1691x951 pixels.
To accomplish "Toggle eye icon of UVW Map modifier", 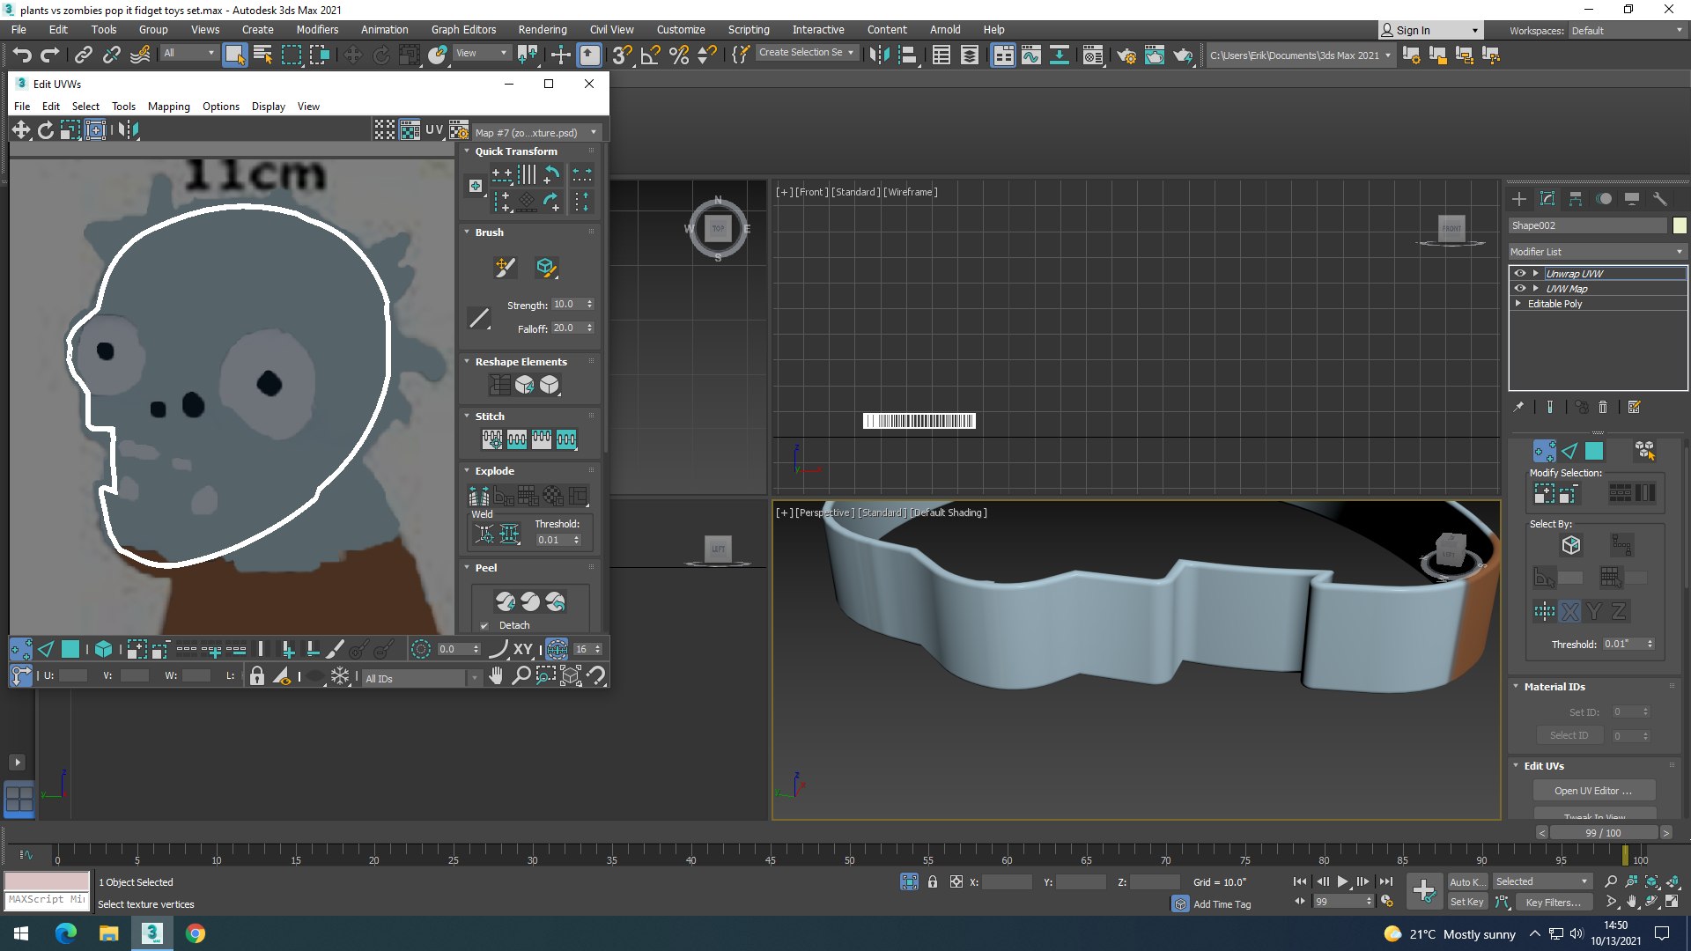I will [x=1520, y=289].
